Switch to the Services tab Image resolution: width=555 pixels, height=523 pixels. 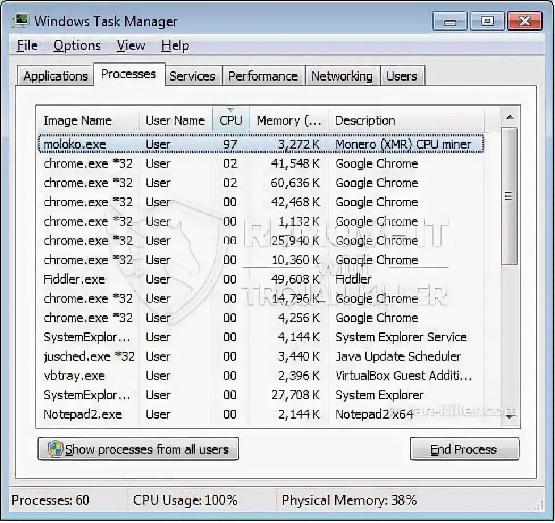(x=192, y=75)
